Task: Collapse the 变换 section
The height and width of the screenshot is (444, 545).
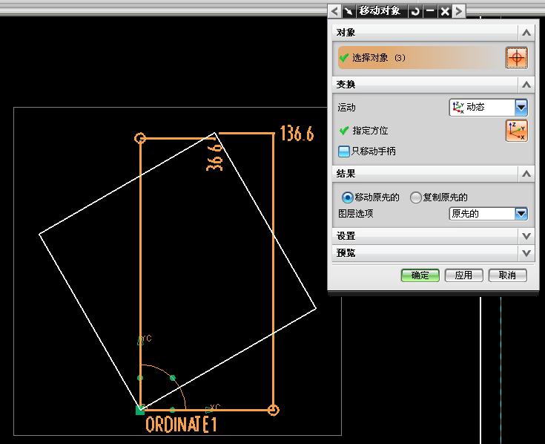Action: point(526,85)
